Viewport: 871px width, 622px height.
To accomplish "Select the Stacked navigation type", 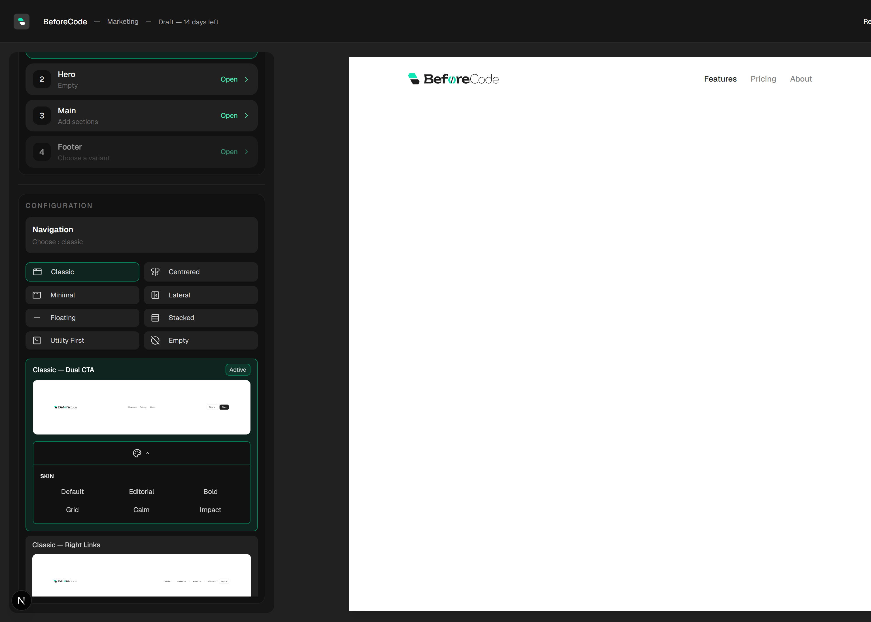I will click(201, 318).
